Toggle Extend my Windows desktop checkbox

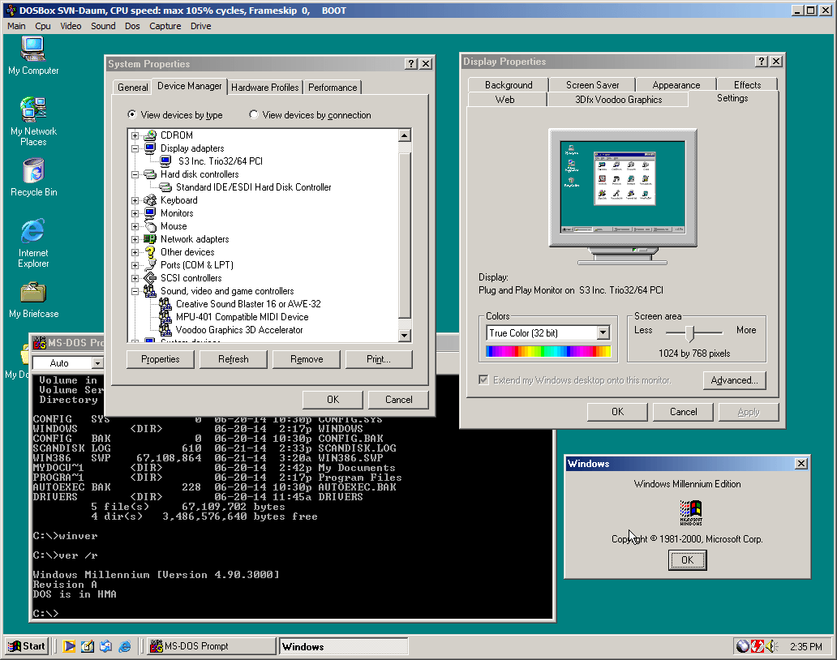coord(483,380)
